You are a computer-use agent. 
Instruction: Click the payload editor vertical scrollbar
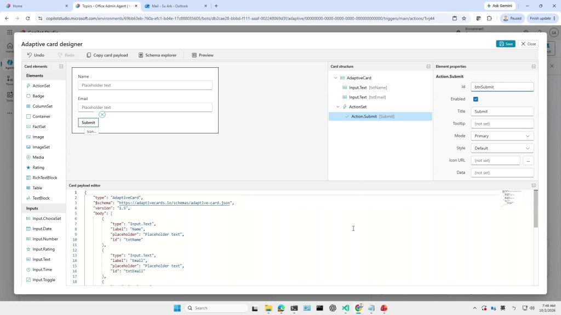coord(536,209)
